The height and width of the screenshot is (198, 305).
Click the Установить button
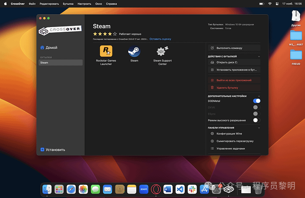53,150
